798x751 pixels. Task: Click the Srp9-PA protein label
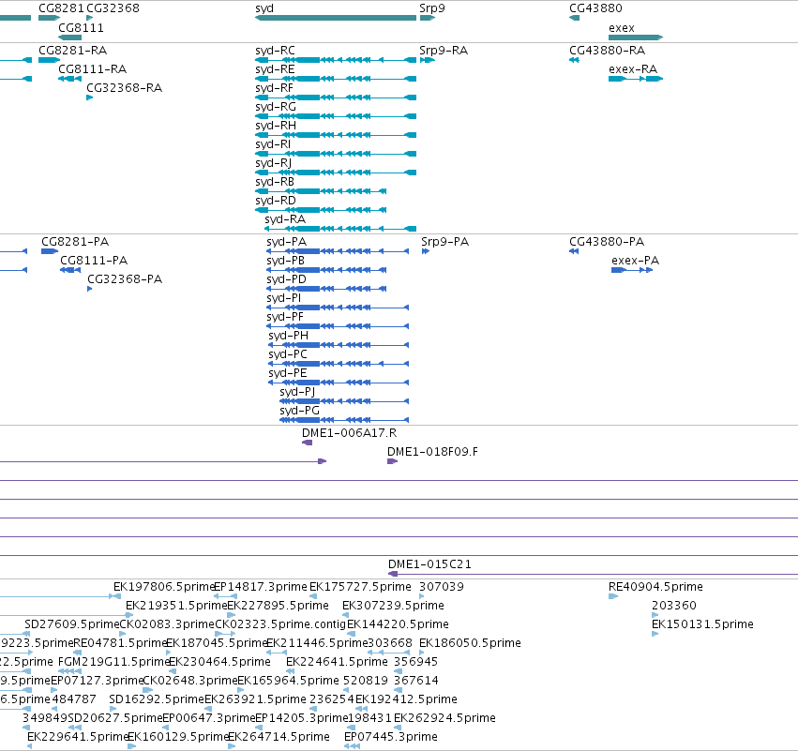click(444, 242)
